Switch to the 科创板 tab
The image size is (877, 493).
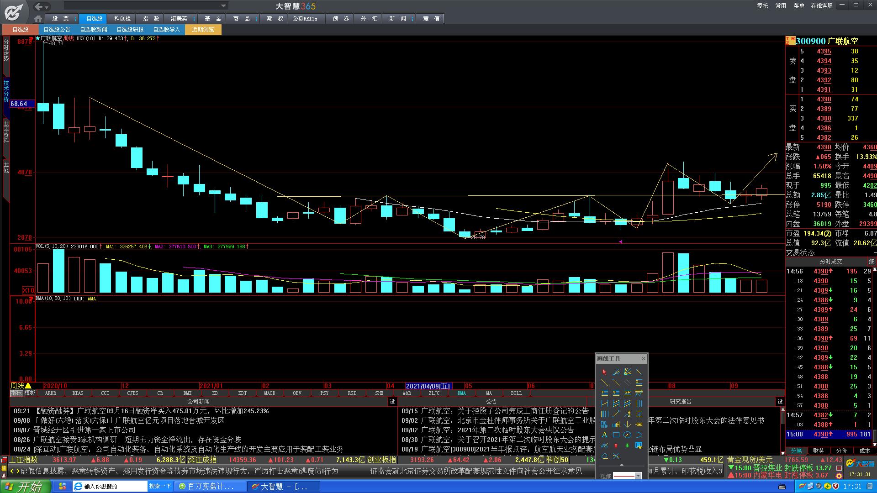[122, 19]
